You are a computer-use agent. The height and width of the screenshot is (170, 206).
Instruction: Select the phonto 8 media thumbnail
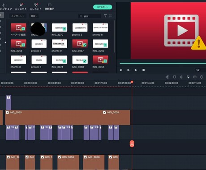pos(100,27)
